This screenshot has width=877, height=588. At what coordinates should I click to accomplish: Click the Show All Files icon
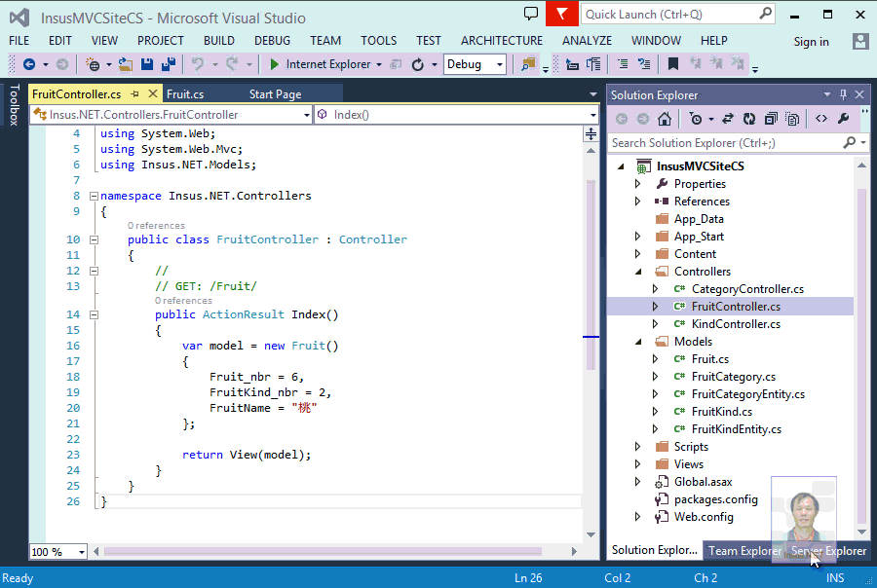pos(792,119)
